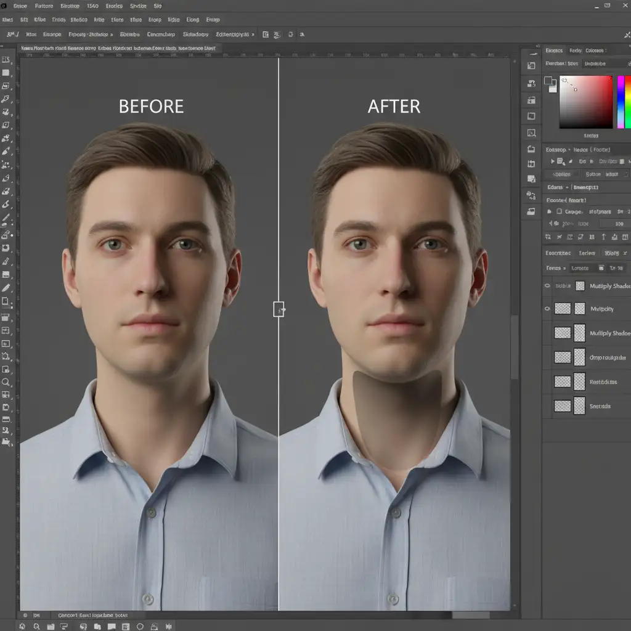This screenshot has width=631, height=631.
Task: Toggle visibility of the second Multiply layer
Action: [x=547, y=309]
